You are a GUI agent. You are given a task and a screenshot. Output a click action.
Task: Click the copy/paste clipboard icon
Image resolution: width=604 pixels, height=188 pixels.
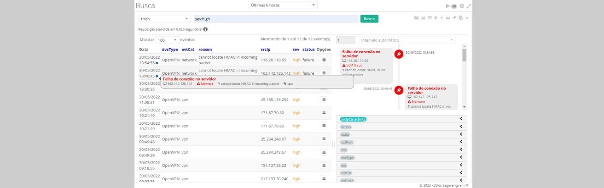tap(461, 18)
